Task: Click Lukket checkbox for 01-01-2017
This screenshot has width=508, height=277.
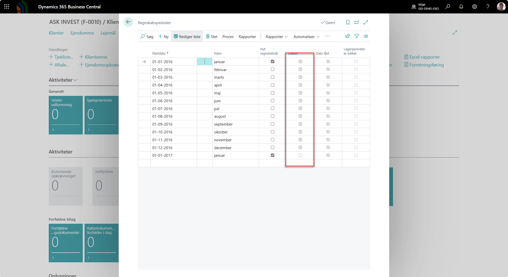Action: click(300, 155)
